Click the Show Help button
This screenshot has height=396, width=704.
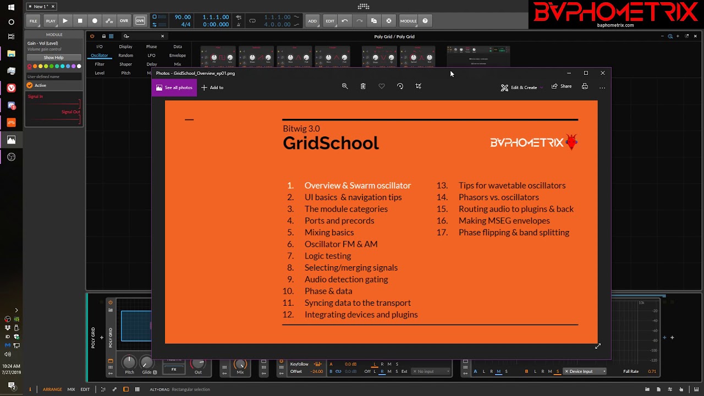(53, 57)
